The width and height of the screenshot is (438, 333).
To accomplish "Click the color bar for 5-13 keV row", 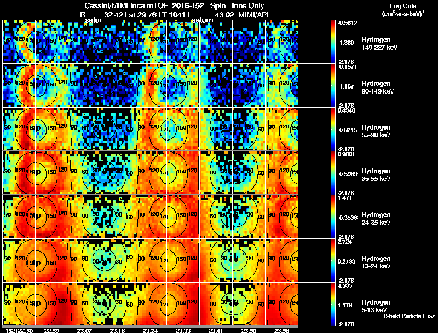I will (333, 304).
